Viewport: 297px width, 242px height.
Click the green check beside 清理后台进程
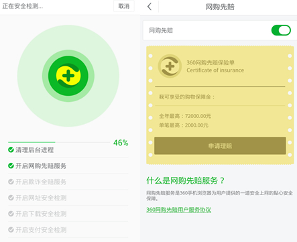tap(11, 149)
